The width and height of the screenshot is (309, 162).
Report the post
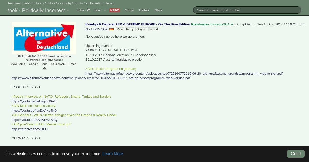click(x=153, y=29)
